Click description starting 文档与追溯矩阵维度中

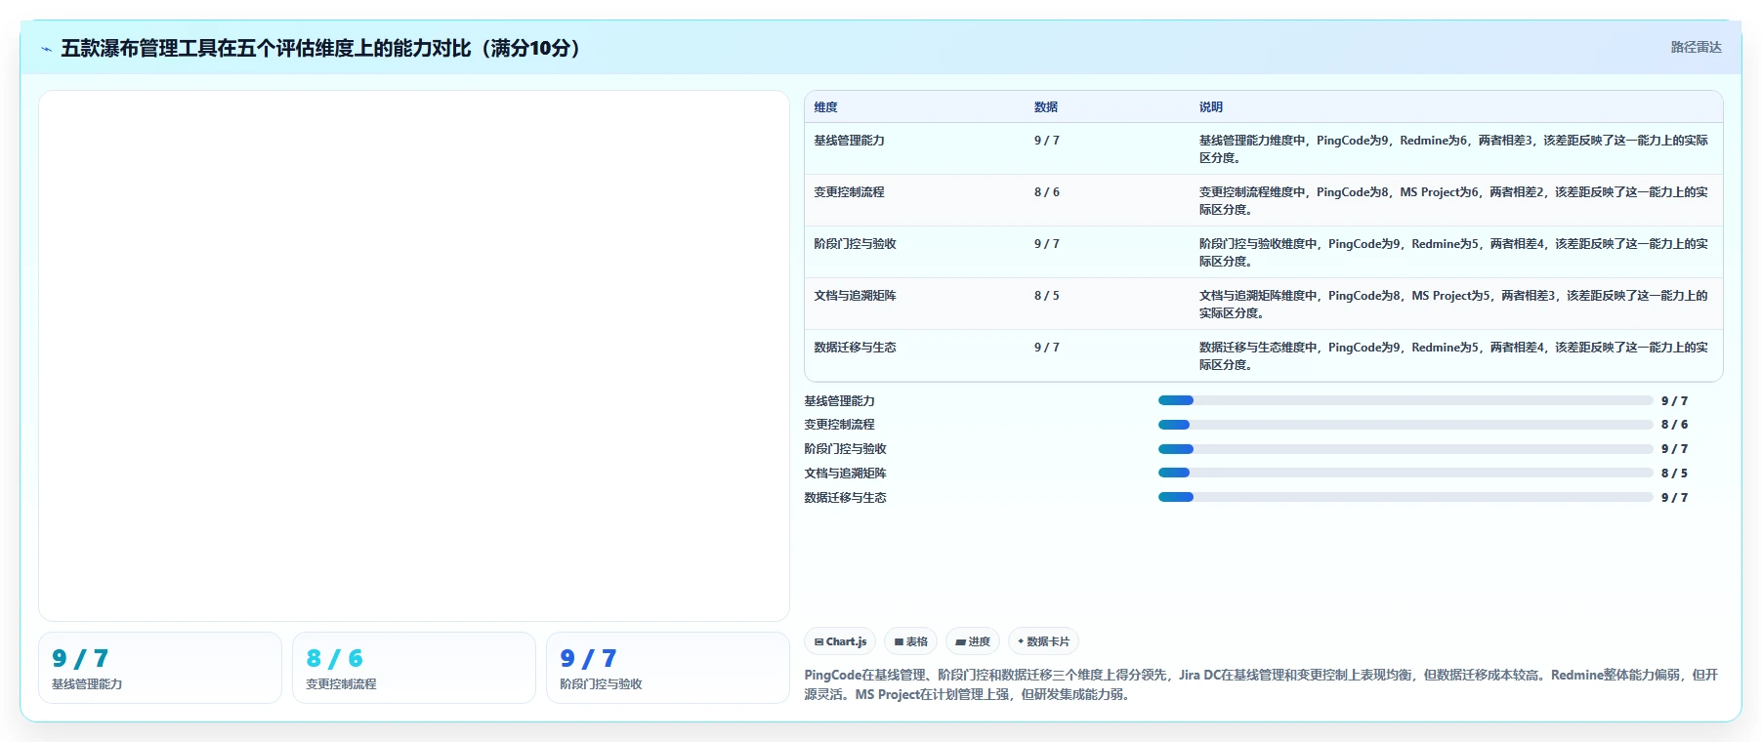(x=1453, y=305)
